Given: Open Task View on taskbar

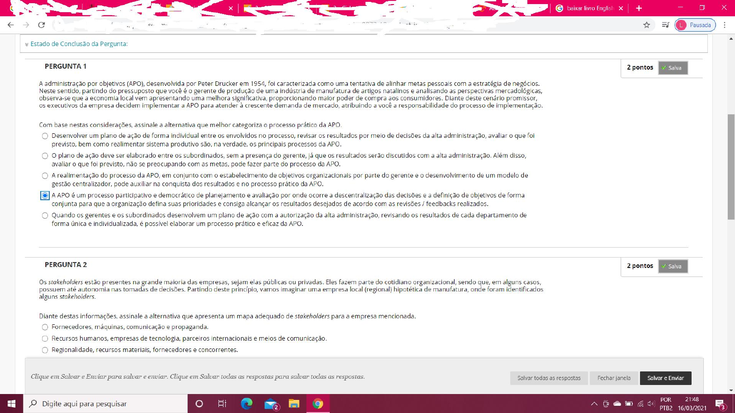Looking at the screenshot, I should (x=222, y=404).
